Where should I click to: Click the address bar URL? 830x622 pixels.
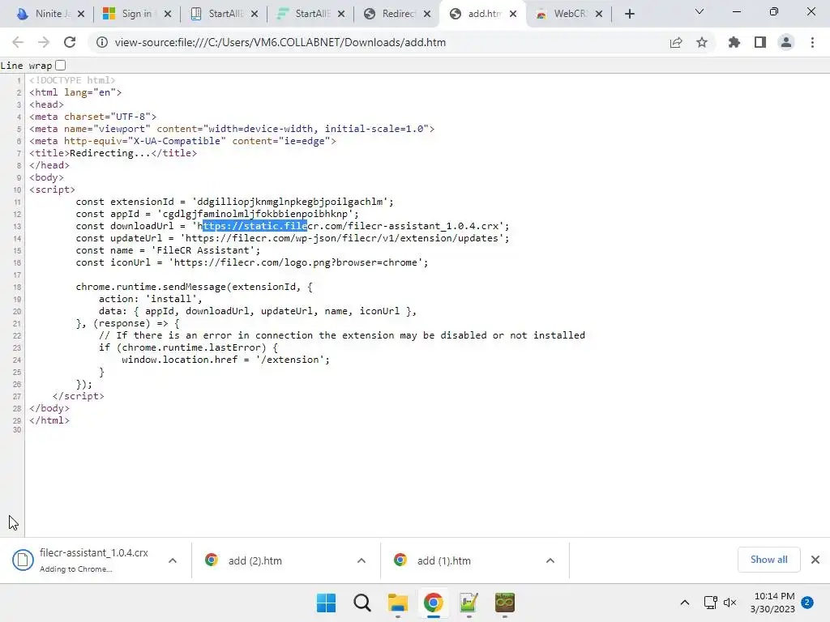click(280, 42)
